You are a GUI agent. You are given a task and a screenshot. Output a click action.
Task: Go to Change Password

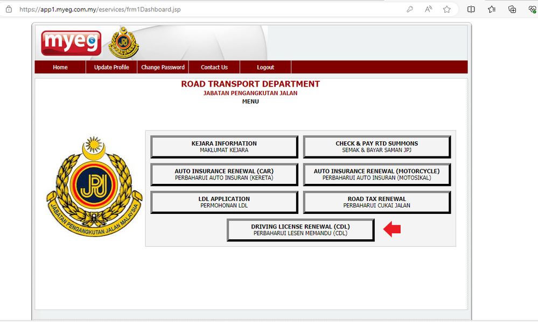(163, 67)
